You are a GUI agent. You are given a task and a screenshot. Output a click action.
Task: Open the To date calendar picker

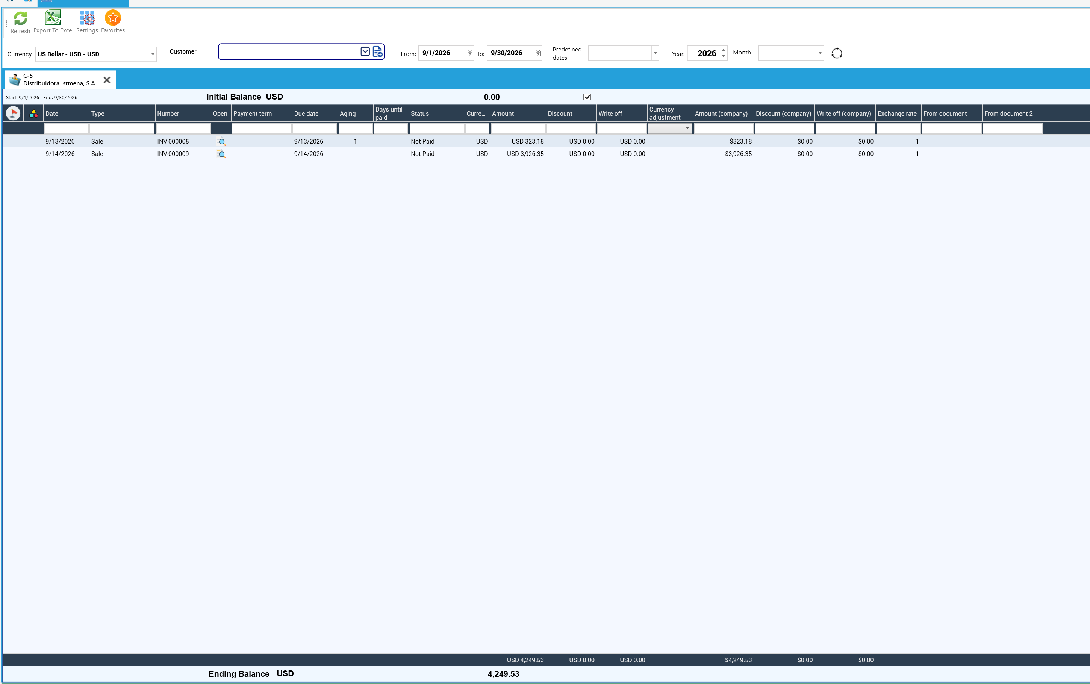[538, 53]
